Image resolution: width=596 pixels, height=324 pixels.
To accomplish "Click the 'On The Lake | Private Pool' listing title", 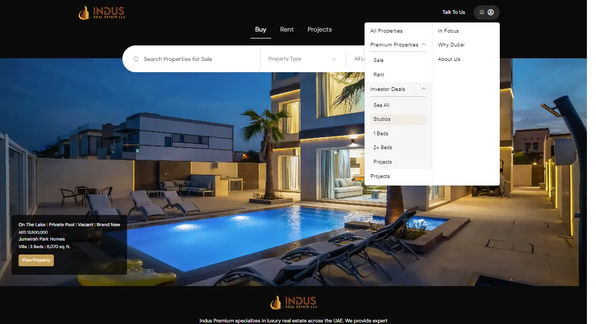I will coord(69,225).
